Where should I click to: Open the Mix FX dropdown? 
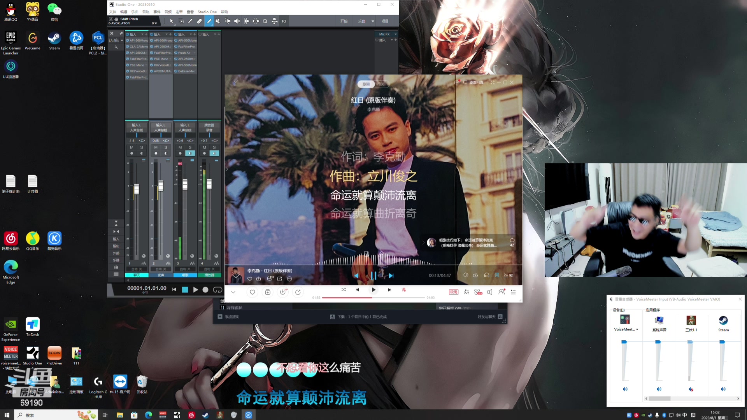396,34
